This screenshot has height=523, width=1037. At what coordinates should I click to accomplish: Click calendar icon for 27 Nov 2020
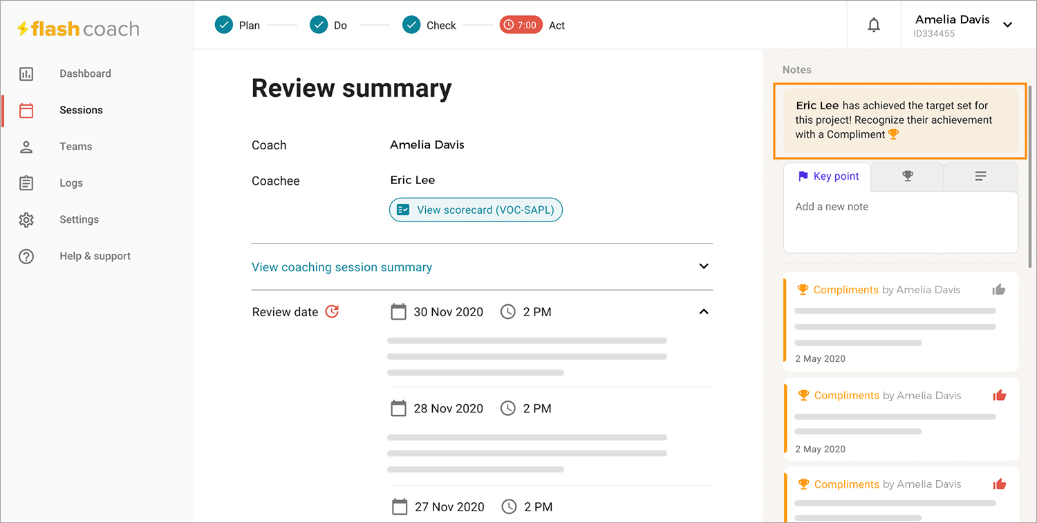tap(398, 507)
